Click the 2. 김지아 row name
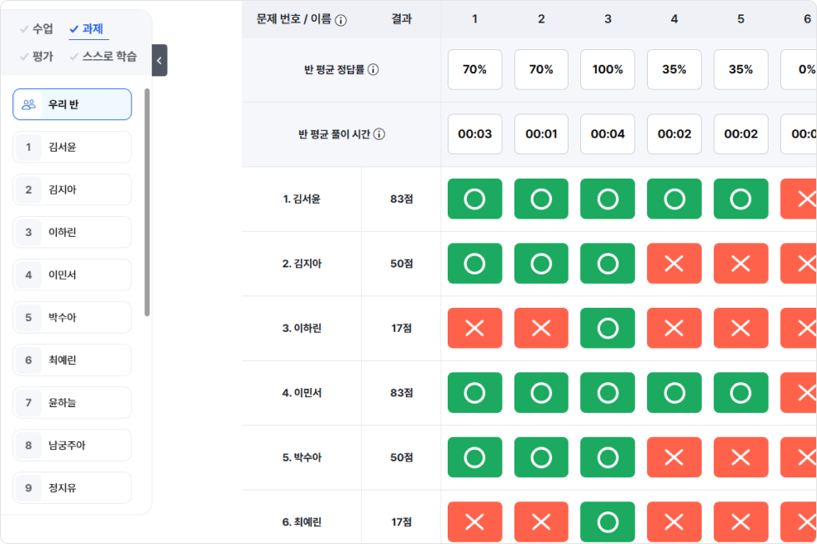 click(x=302, y=264)
